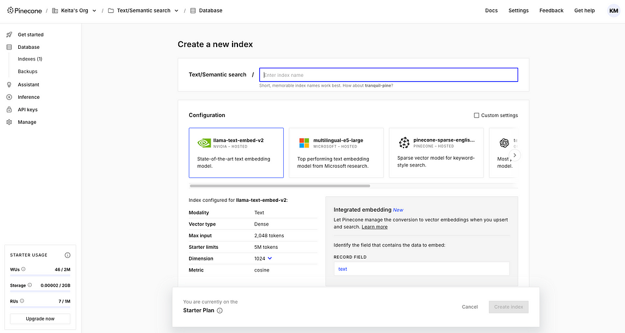Open the Feedback link
The height and width of the screenshot is (333, 625).
click(x=551, y=11)
